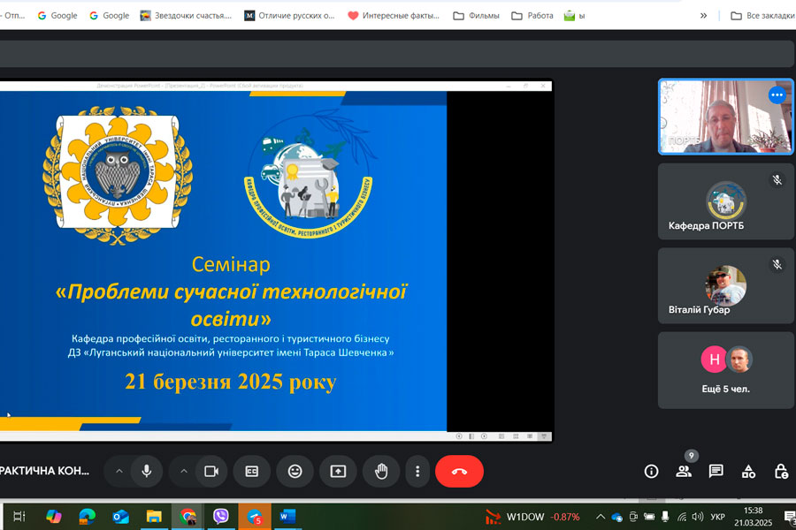
Task: Expand the hidden bookmarks overflow chevron
Action: pyautogui.click(x=703, y=15)
